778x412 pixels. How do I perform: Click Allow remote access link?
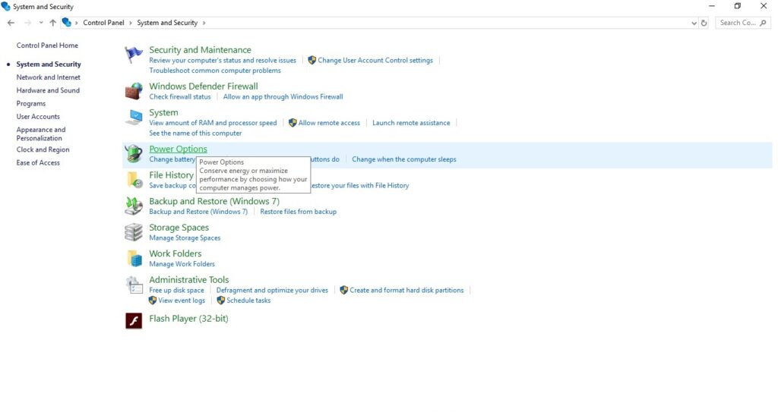[329, 123]
